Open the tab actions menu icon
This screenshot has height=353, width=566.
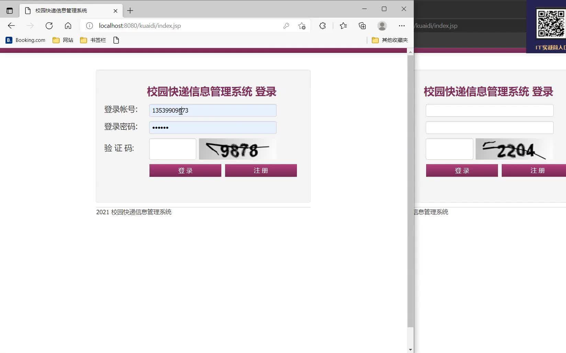point(10,11)
